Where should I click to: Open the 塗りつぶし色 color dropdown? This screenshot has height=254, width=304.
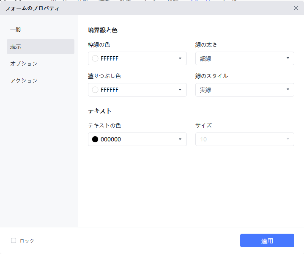pyautogui.click(x=137, y=90)
